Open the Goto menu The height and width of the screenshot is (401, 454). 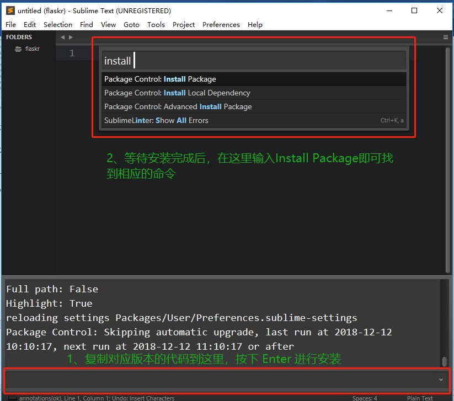coord(131,25)
